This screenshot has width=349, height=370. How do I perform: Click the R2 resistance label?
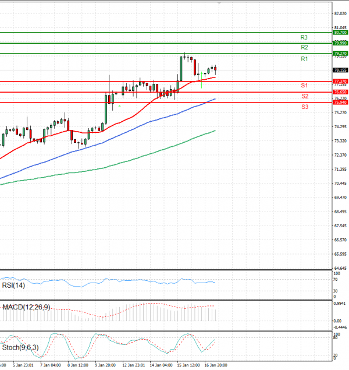(x=304, y=47)
